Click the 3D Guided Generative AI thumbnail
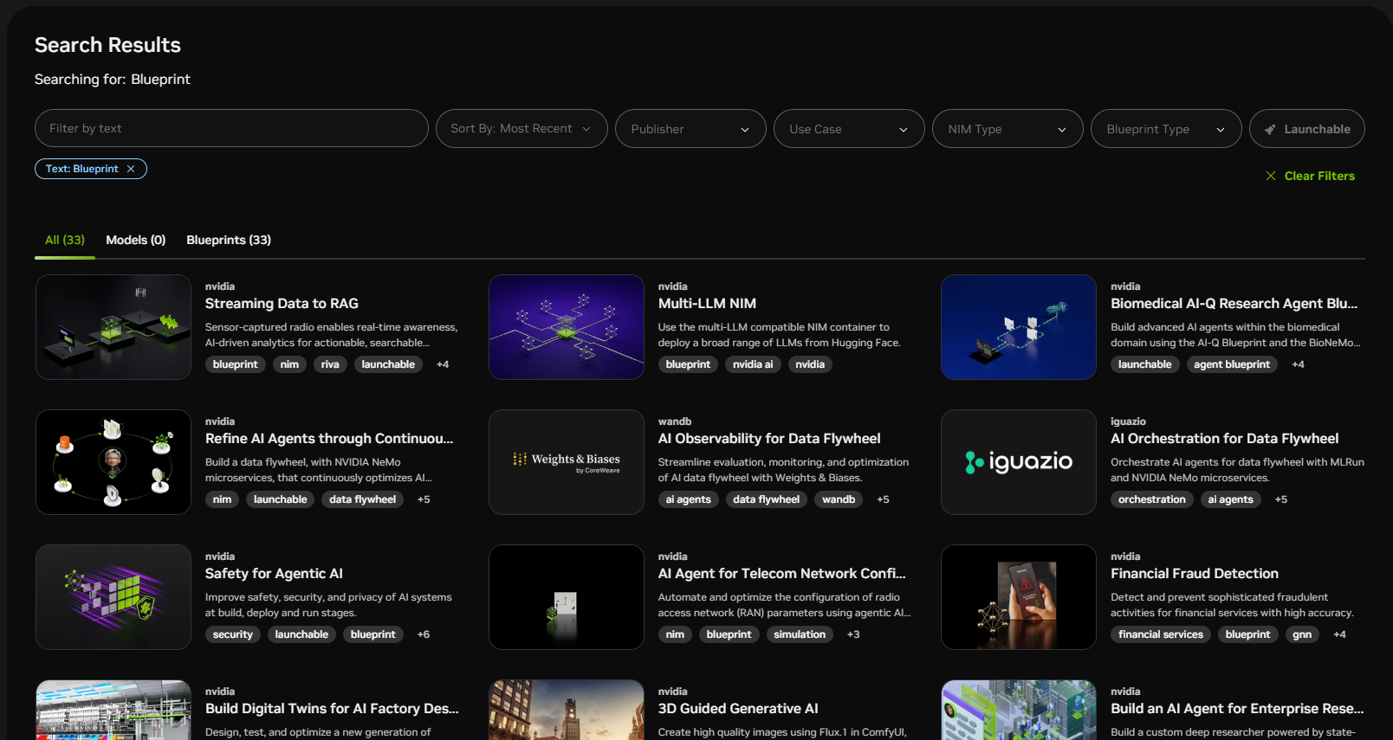 click(567, 710)
